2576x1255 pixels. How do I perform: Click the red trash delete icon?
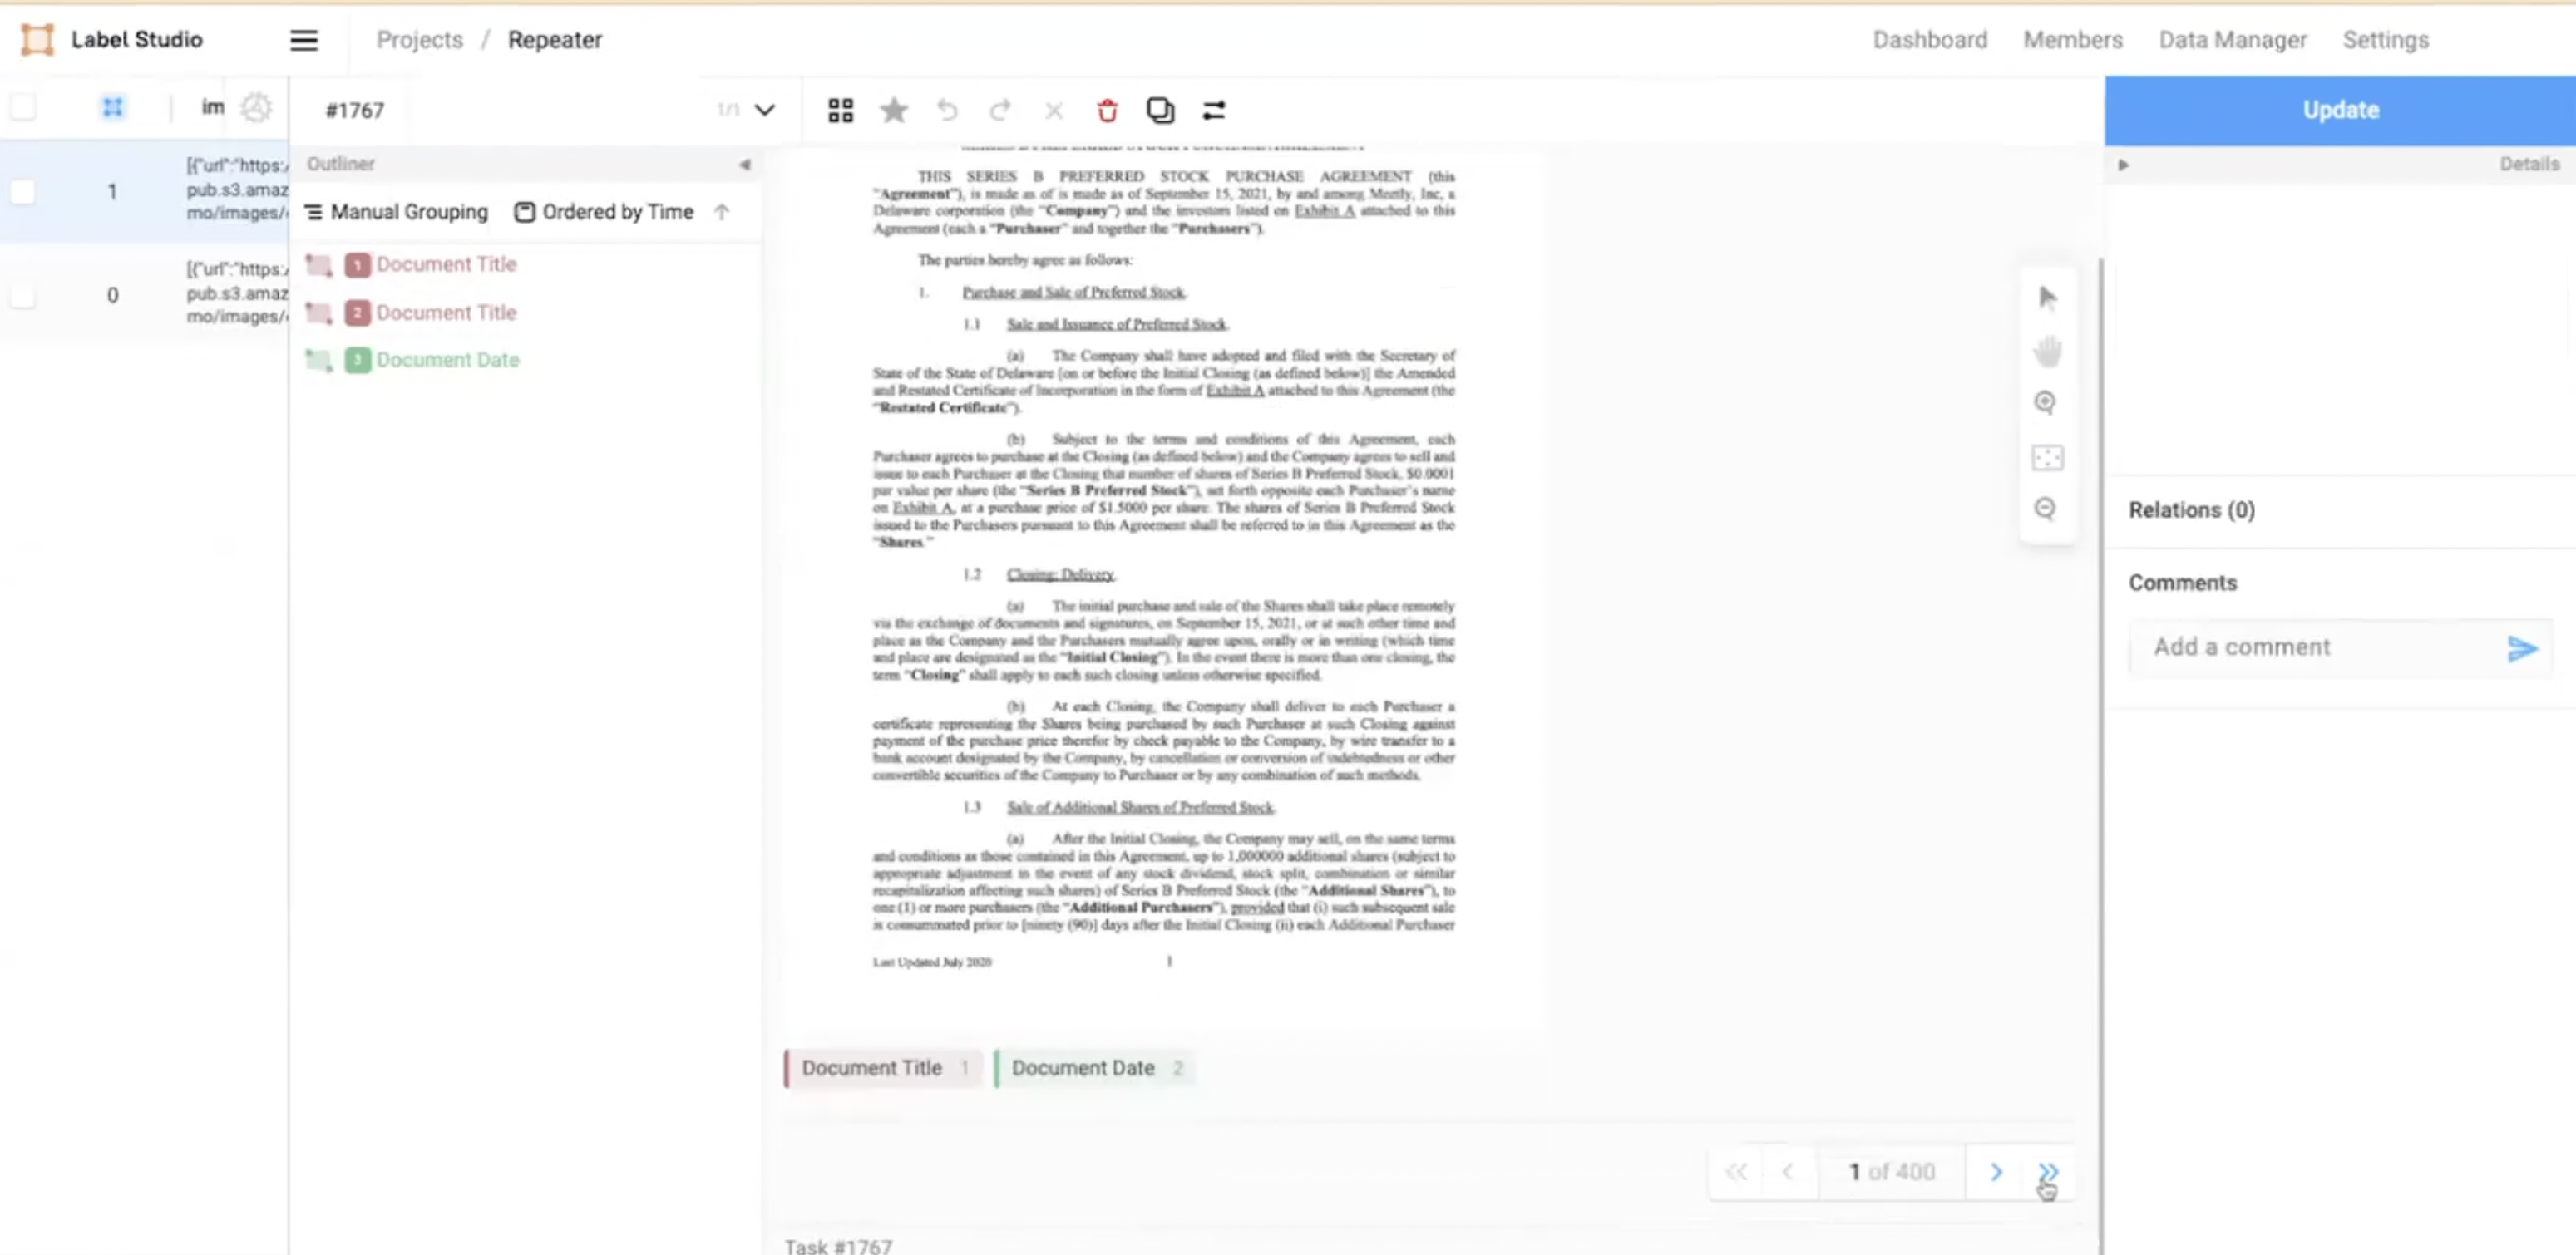point(1107,110)
